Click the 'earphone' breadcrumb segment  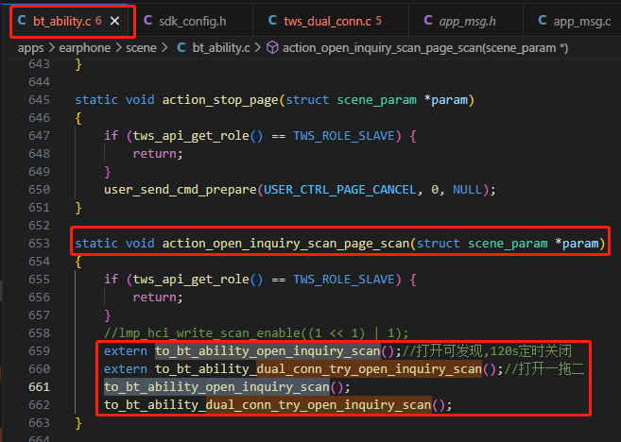click(85, 48)
